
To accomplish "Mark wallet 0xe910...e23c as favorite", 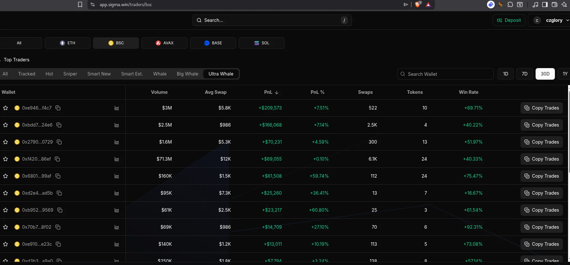I will (x=5, y=244).
